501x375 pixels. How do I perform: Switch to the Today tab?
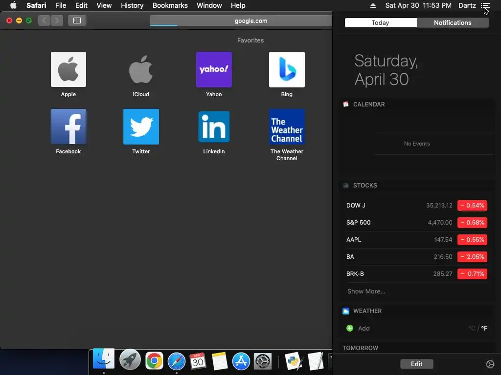tap(381, 22)
